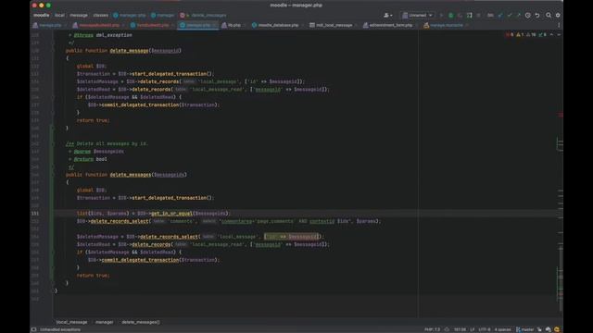This screenshot has height=333, width=593.
Task: Click \local_message in bottom breadcrumb
Action: tap(71, 322)
